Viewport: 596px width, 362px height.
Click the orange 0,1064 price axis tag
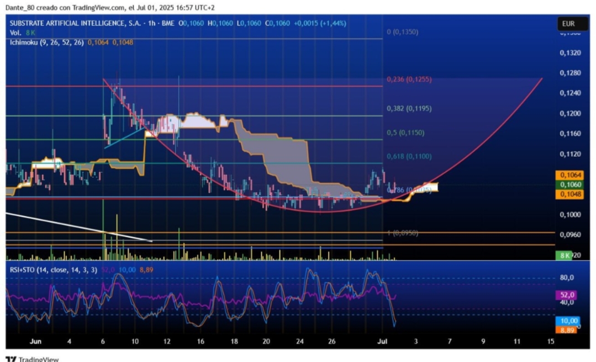[569, 175]
